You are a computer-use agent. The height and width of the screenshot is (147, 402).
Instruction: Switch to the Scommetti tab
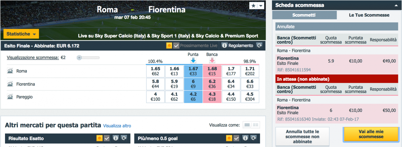coord(304,15)
